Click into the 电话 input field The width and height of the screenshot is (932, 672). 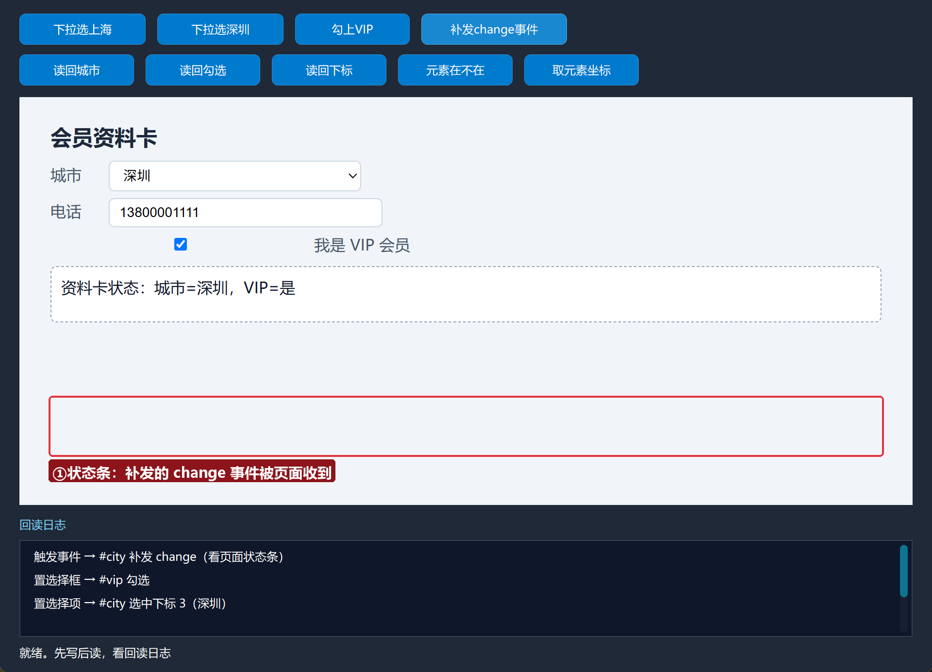tap(246, 213)
